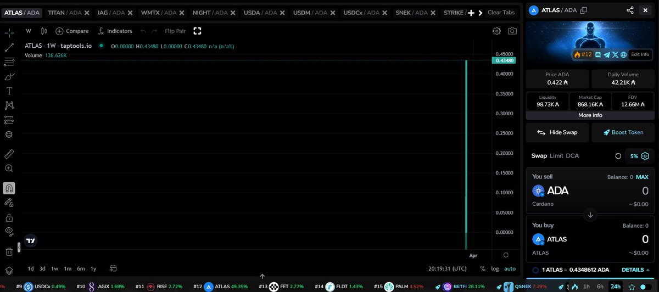This screenshot has width=659, height=292.
Task: Select the brush drawing tool
Action: click(9, 76)
